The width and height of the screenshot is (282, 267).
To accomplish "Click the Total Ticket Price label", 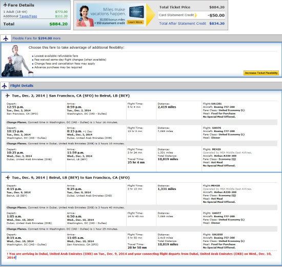I will 175,7.
